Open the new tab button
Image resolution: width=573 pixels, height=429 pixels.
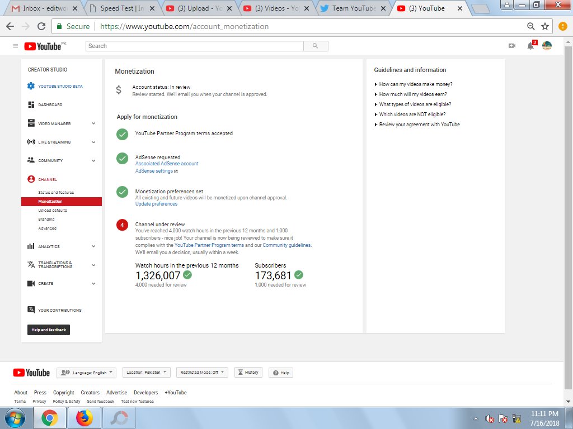pyautogui.click(x=480, y=8)
